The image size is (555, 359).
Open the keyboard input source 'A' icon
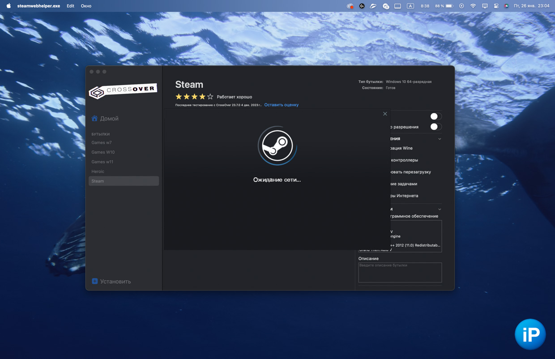(x=410, y=6)
